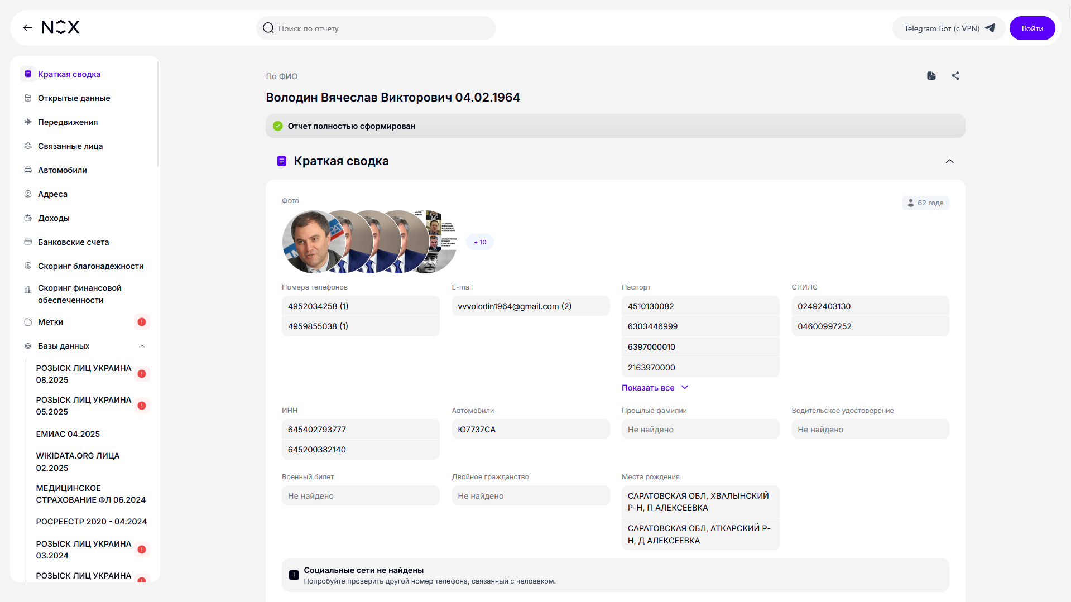This screenshot has width=1071, height=602.
Task: Open Краткая сводка in sidebar
Action: coord(69,74)
